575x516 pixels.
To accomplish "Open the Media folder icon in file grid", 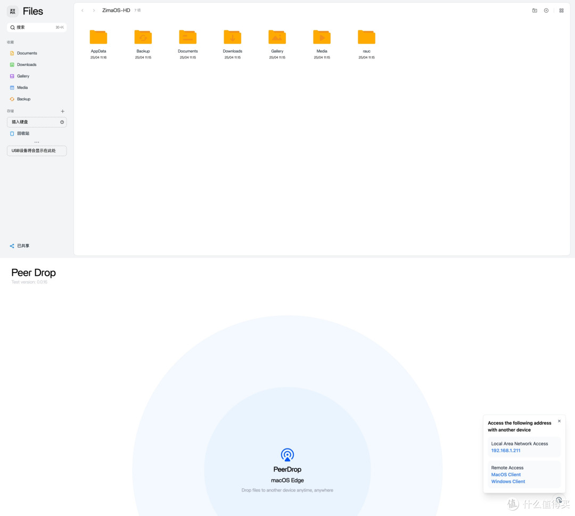I will pos(322,37).
